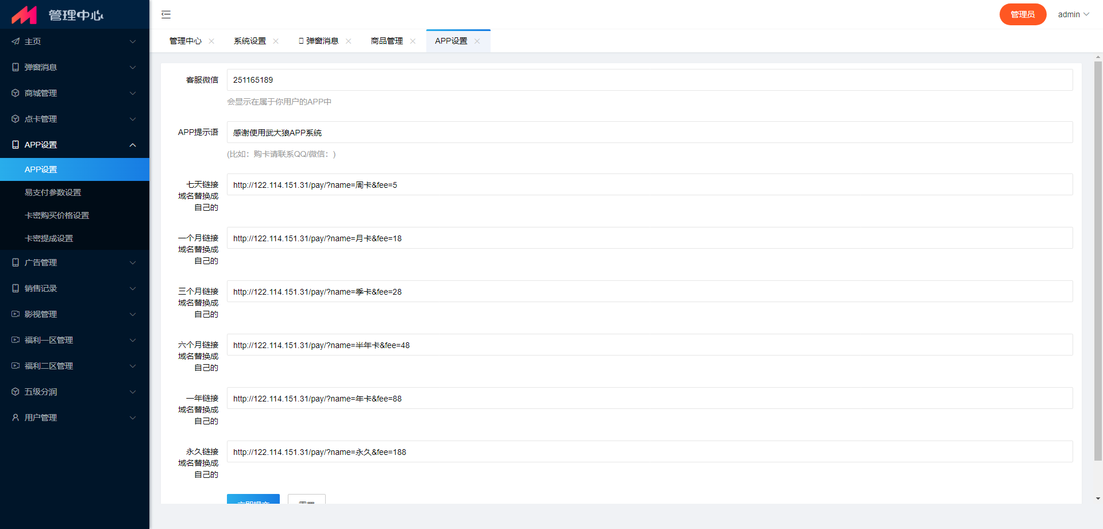The width and height of the screenshot is (1103, 529).
Task: Click the orange 管理员 button
Action: (x=1023, y=14)
